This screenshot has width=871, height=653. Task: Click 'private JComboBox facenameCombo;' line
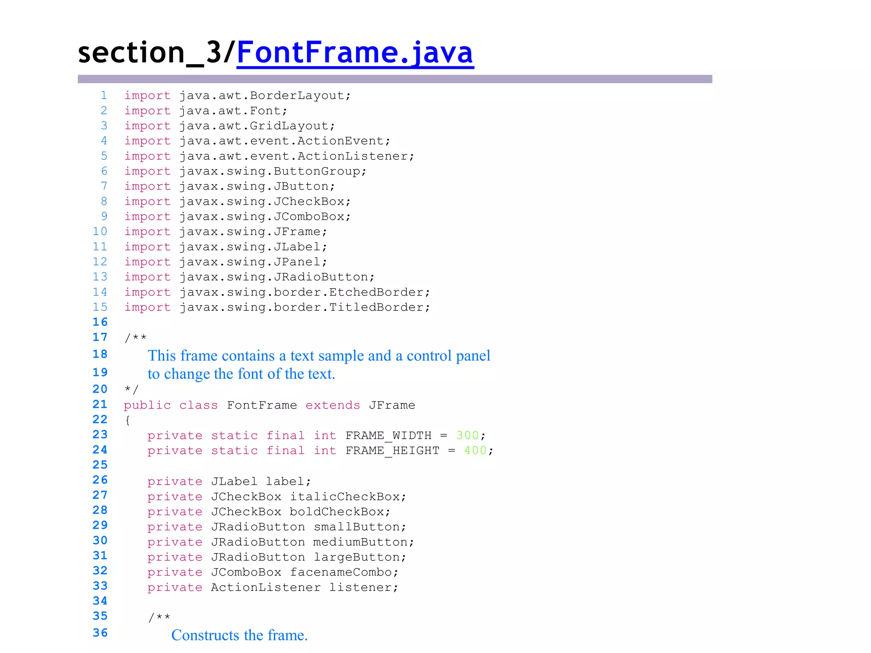(x=273, y=573)
